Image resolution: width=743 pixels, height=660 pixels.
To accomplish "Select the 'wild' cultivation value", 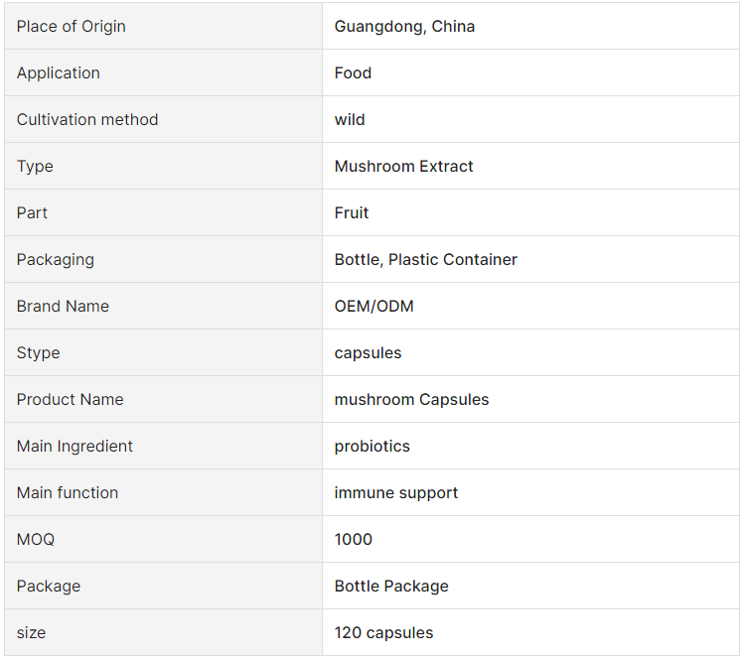I will [x=350, y=119].
